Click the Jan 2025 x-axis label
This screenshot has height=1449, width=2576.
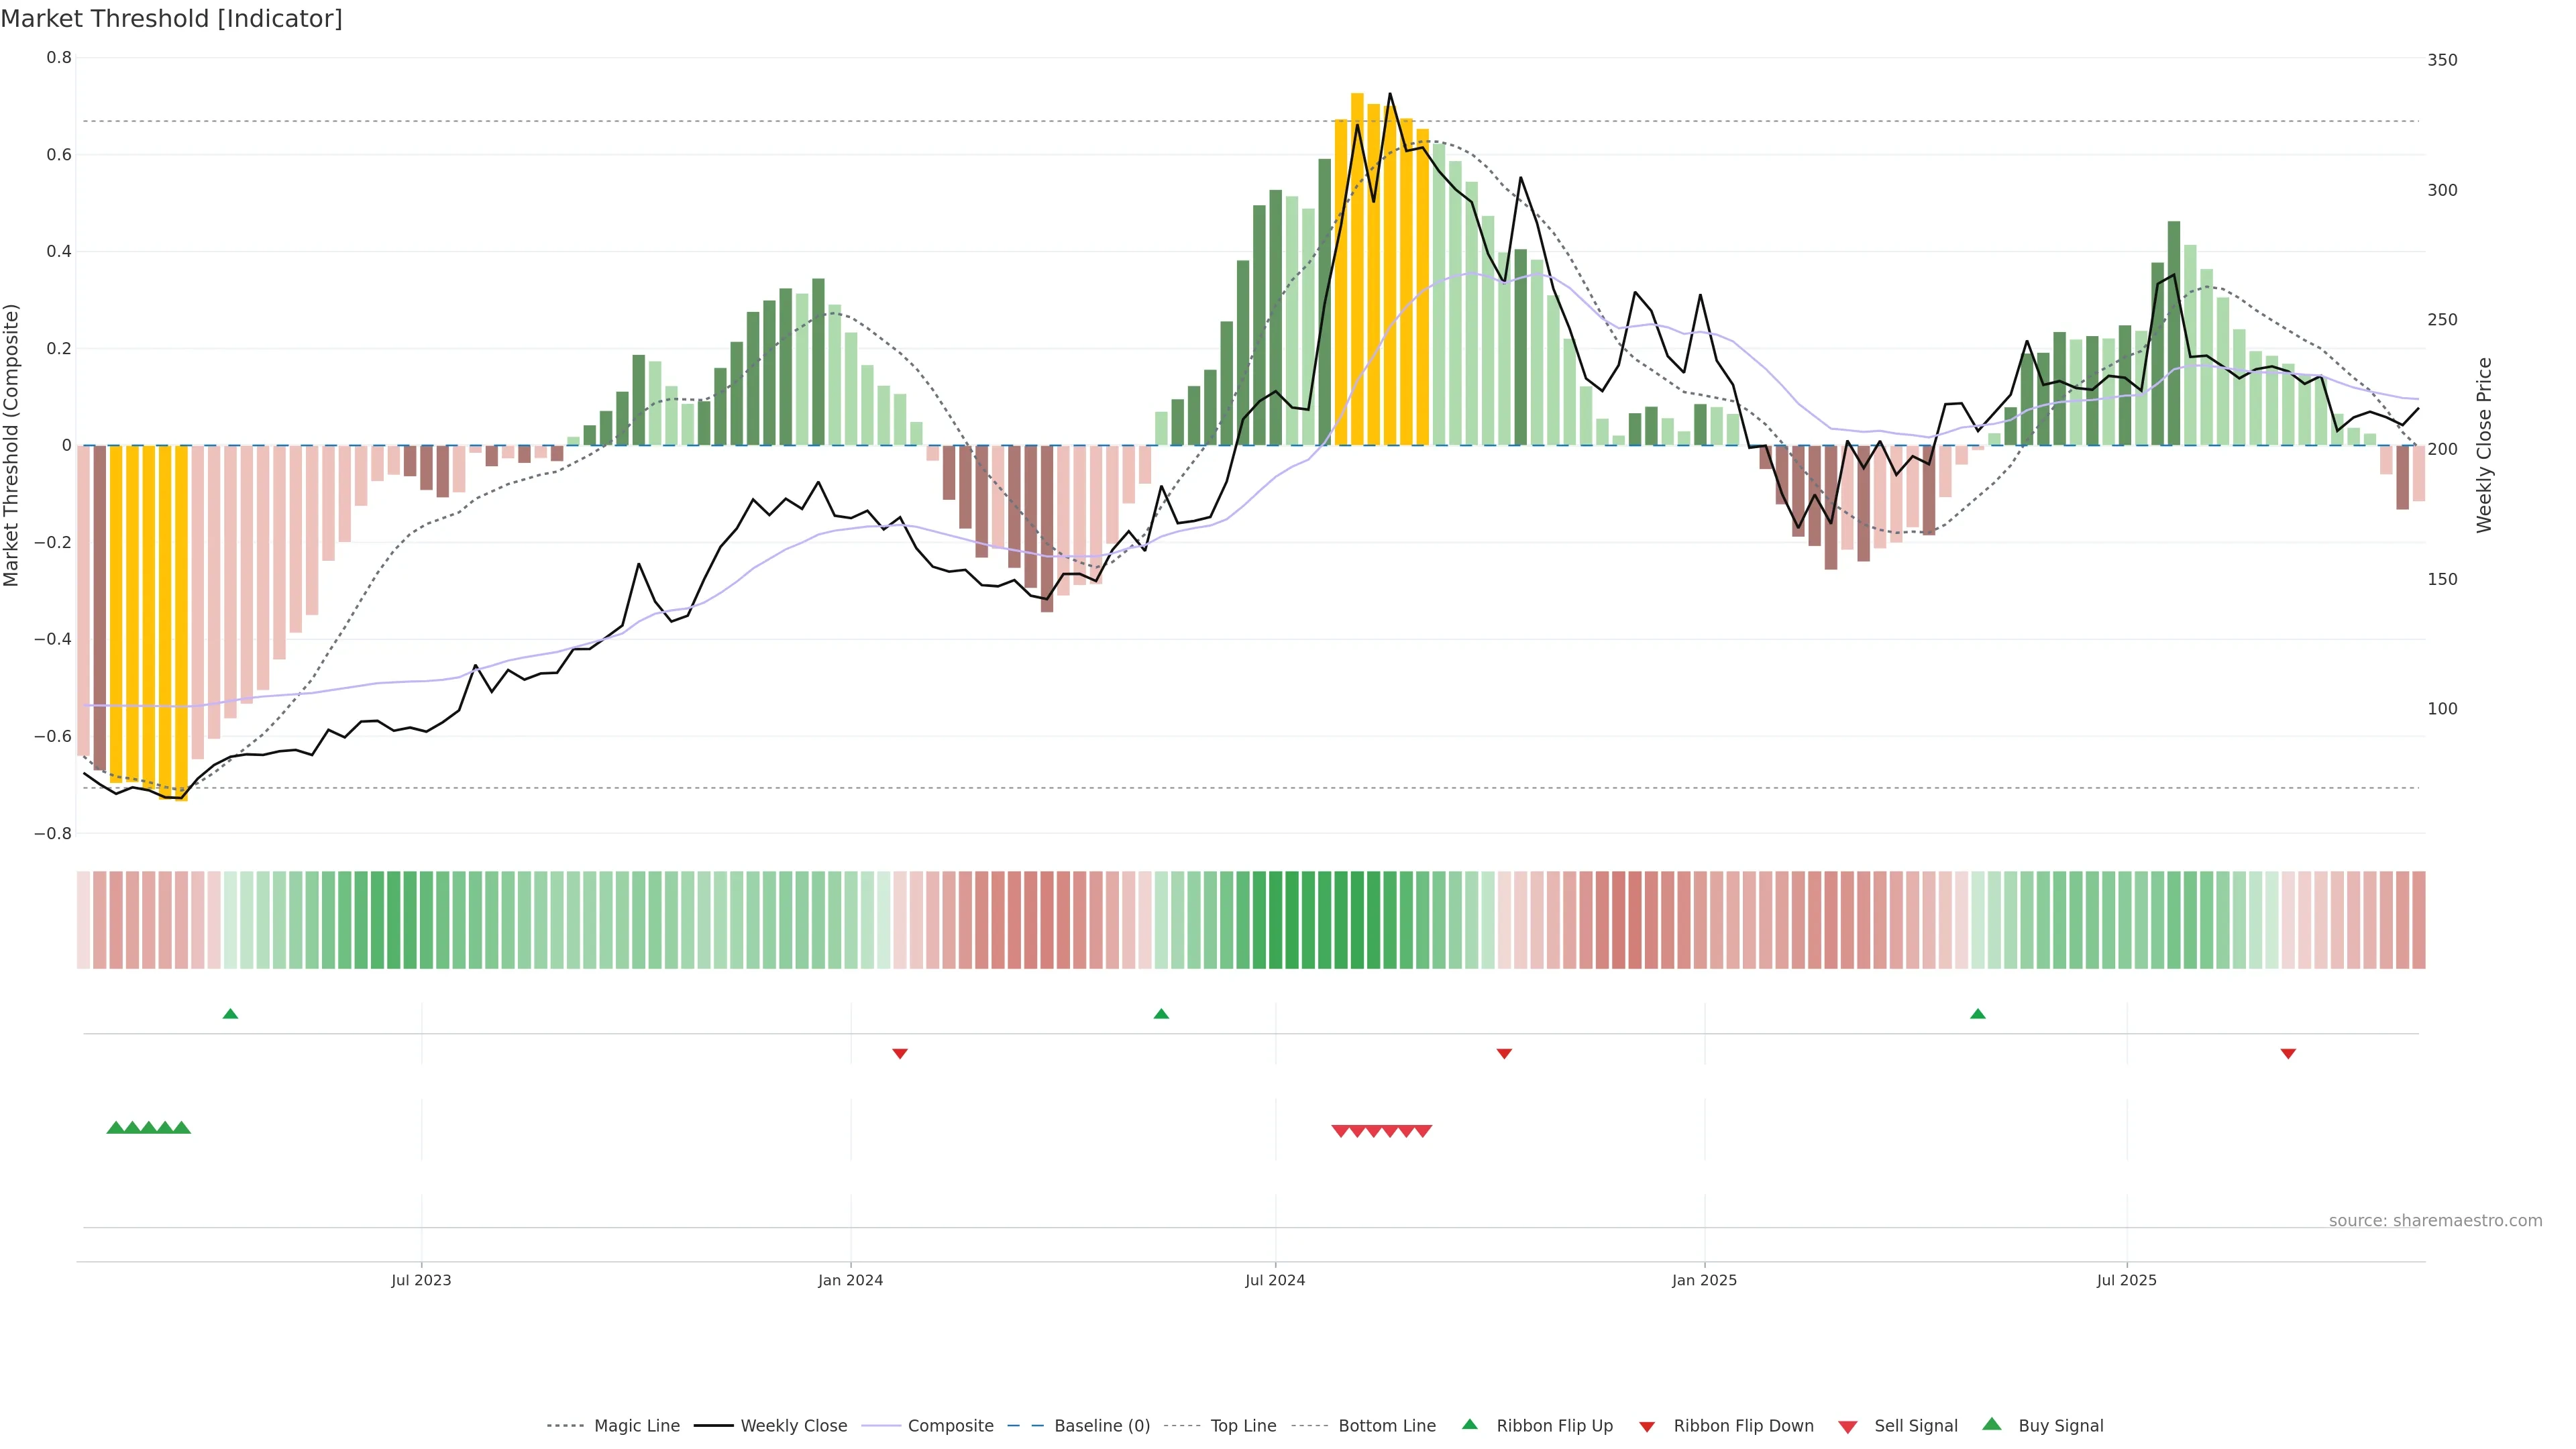1704,1280
